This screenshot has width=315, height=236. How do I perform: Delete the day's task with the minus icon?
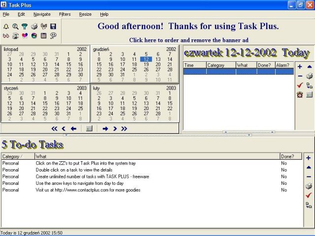pos(300,76)
